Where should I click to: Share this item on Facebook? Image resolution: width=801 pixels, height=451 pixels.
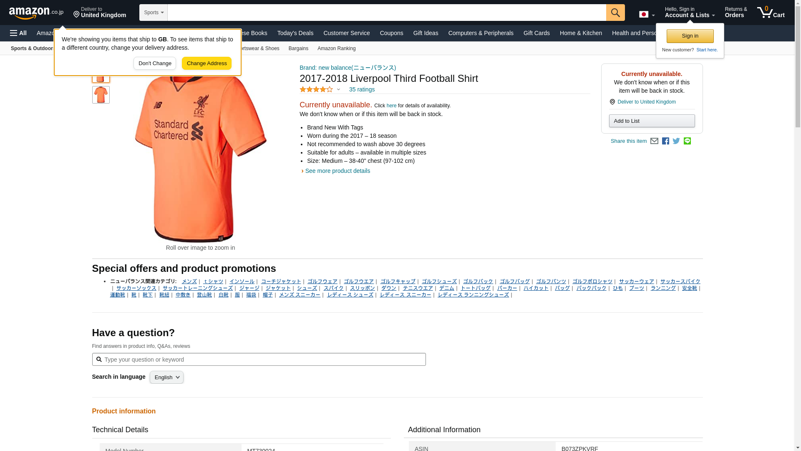click(x=665, y=141)
